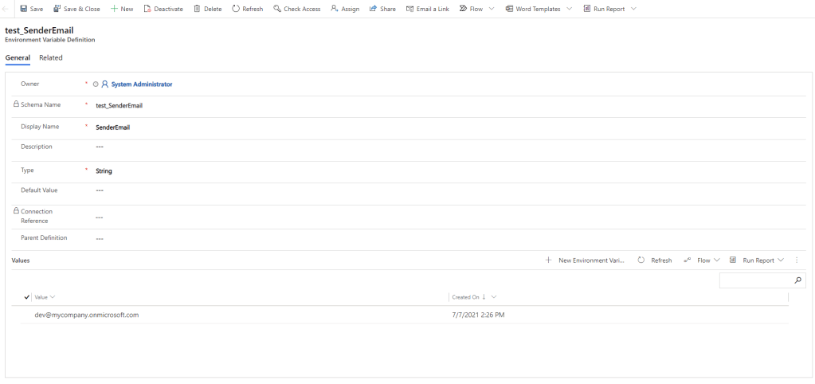
Task: Click the Share icon in toolbar
Action: [373, 9]
